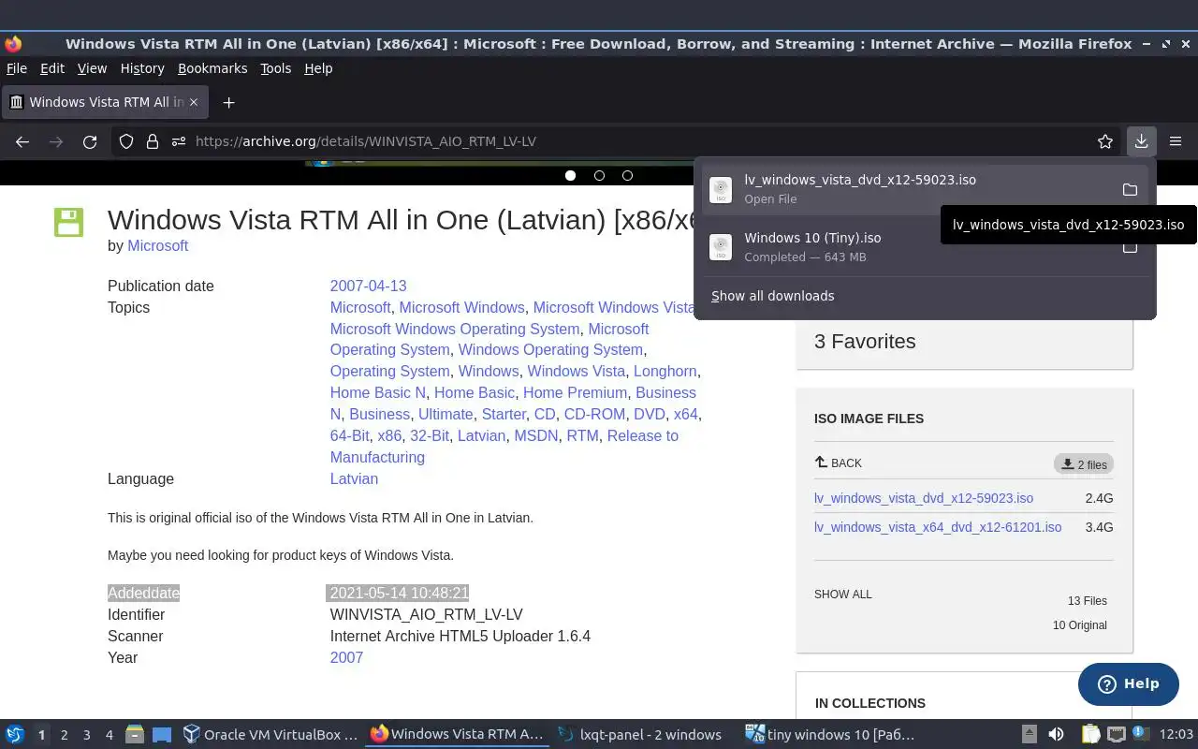
Task: Open the Microsoft author link
Action: [x=158, y=245]
